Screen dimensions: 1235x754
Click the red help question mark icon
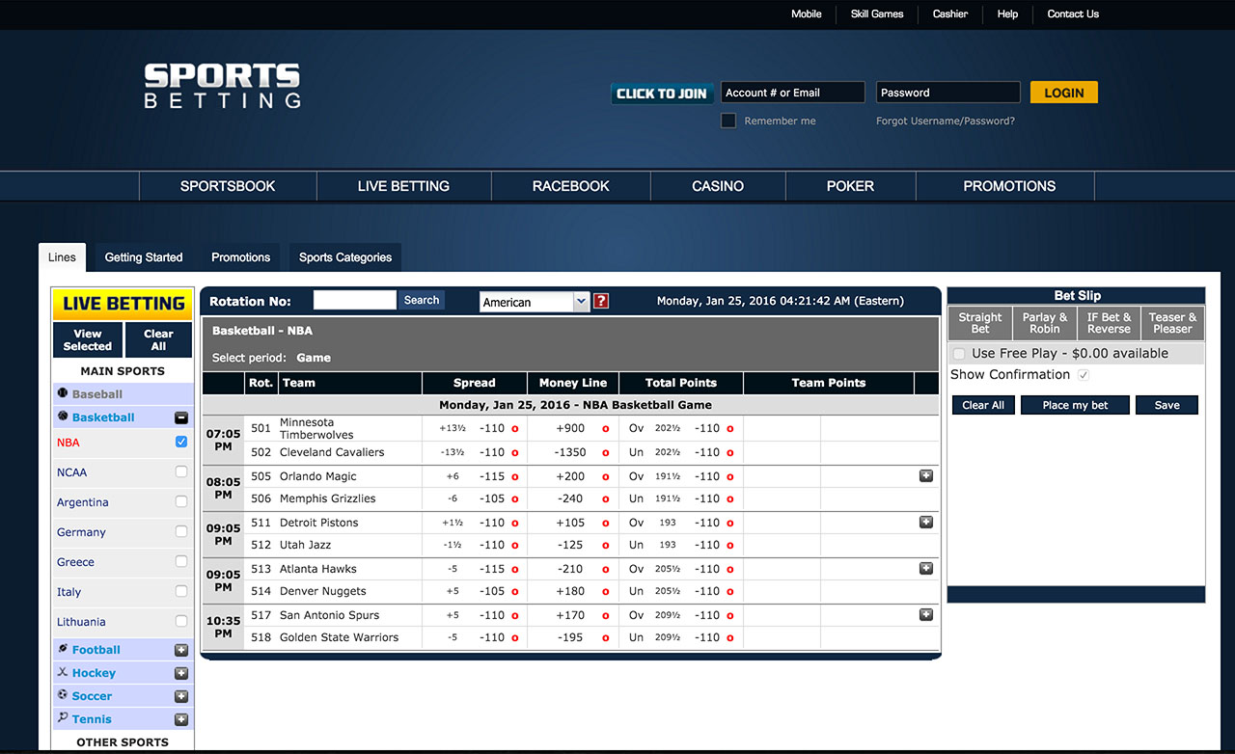[x=601, y=301]
